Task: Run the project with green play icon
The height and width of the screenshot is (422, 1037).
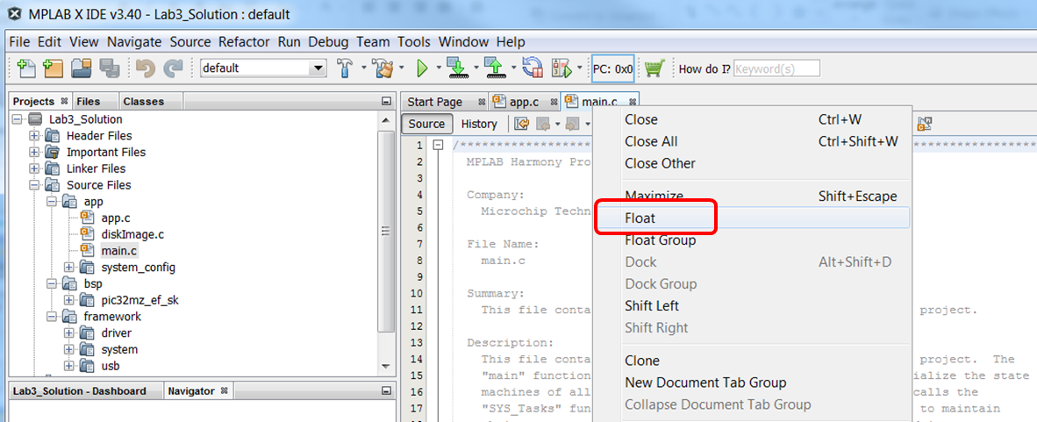Action: coord(422,68)
